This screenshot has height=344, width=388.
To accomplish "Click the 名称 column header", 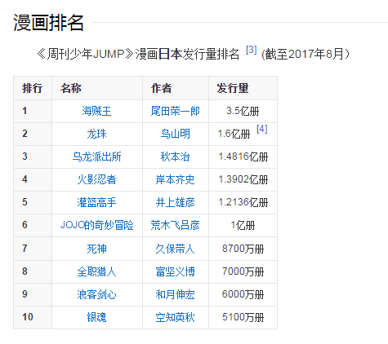I will coord(97,88).
